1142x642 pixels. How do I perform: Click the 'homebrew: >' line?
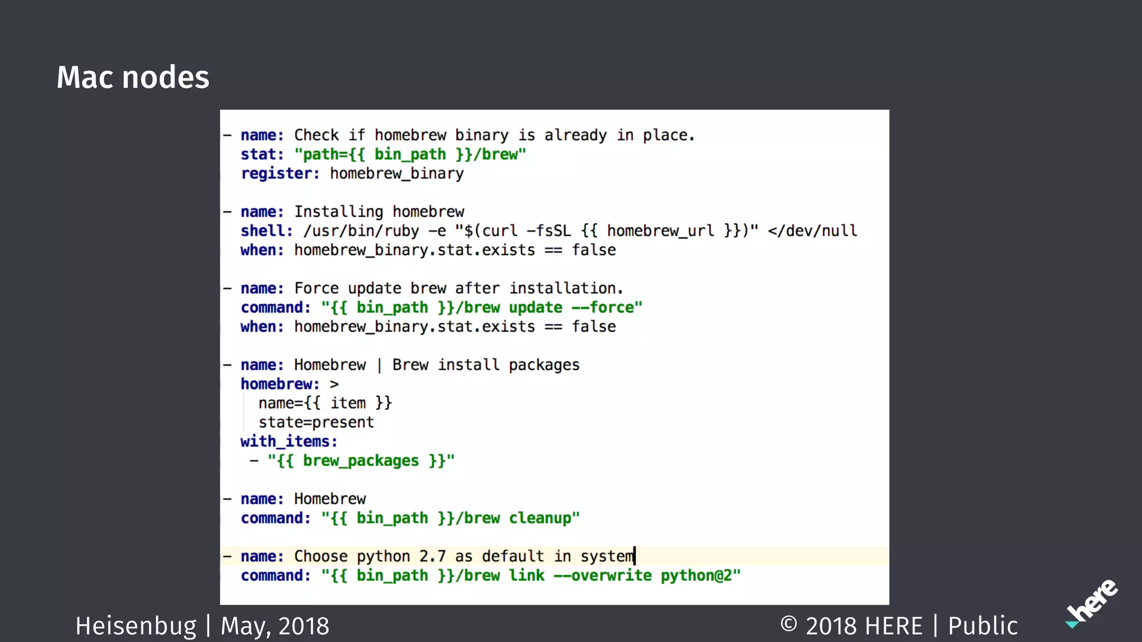289,384
